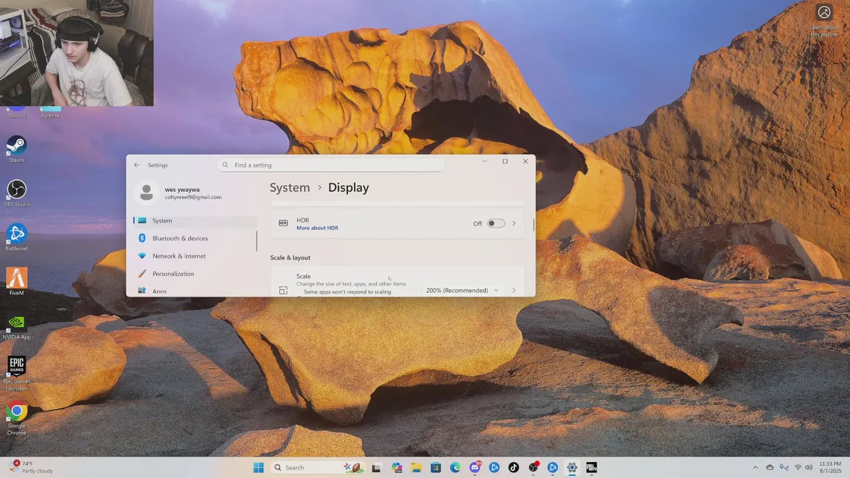
Task: Expand the HDR row chevron
Action: coord(513,224)
